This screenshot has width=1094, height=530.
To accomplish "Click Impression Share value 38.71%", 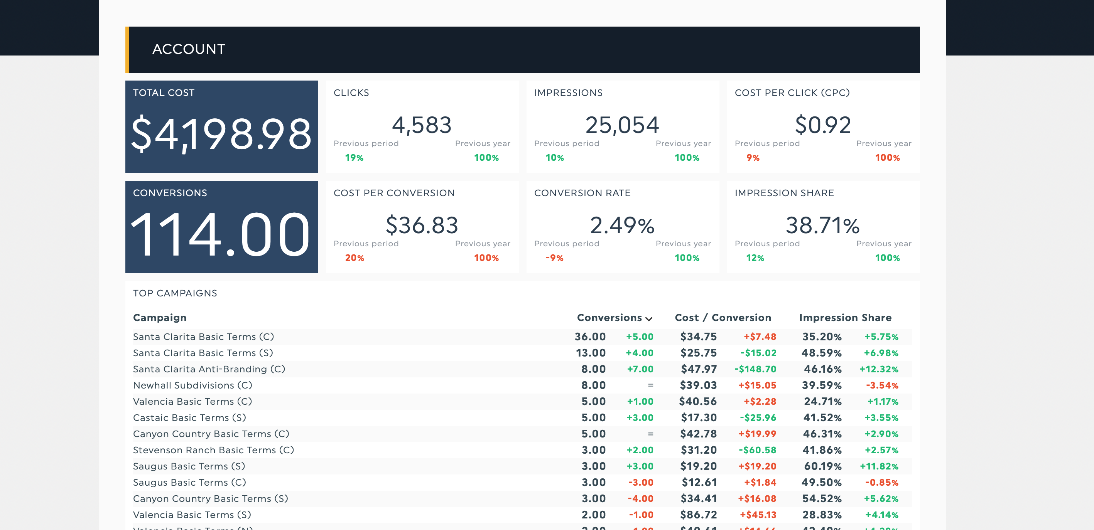I will pyautogui.click(x=823, y=225).
